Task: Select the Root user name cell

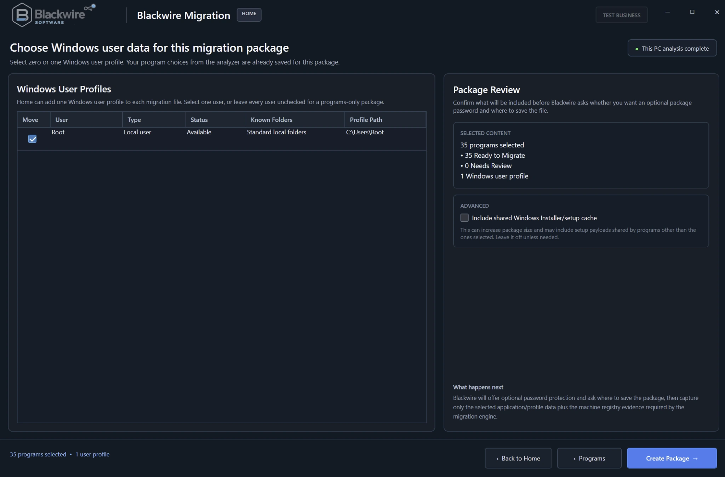Action: click(x=58, y=132)
